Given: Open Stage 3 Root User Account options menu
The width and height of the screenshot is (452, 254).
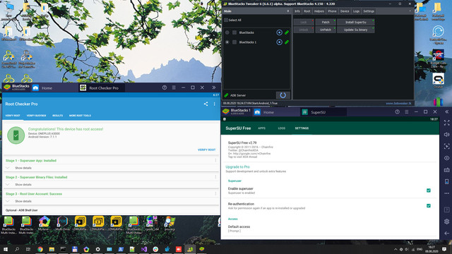Looking at the screenshot, I should click(x=215, y=194).
